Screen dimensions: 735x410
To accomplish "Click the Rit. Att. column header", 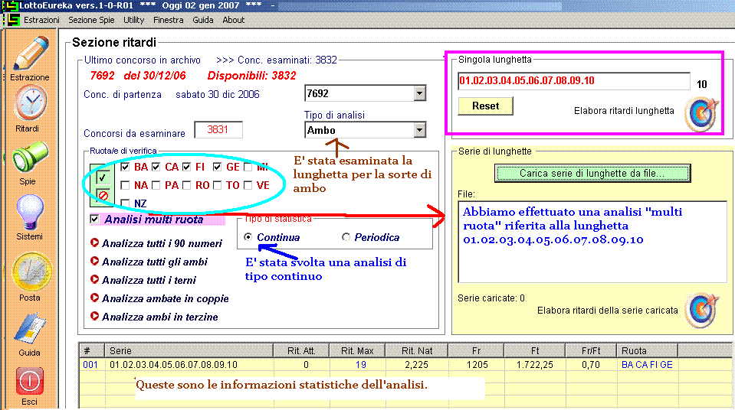I will 301,350.
